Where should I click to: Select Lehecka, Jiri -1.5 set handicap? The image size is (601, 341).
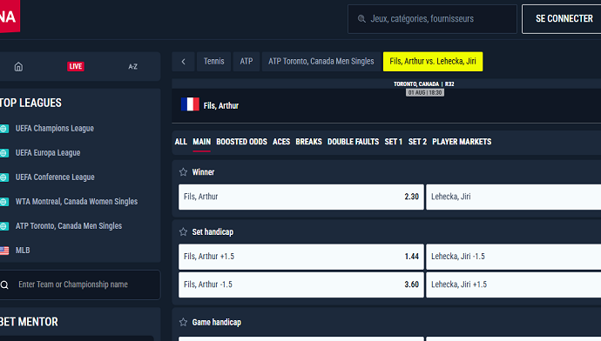[x=514, y=257]
